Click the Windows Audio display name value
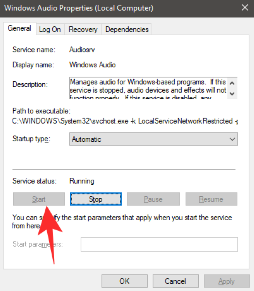Image resolution: width=254 pixels, height=291 pixels. coord(92,65)
